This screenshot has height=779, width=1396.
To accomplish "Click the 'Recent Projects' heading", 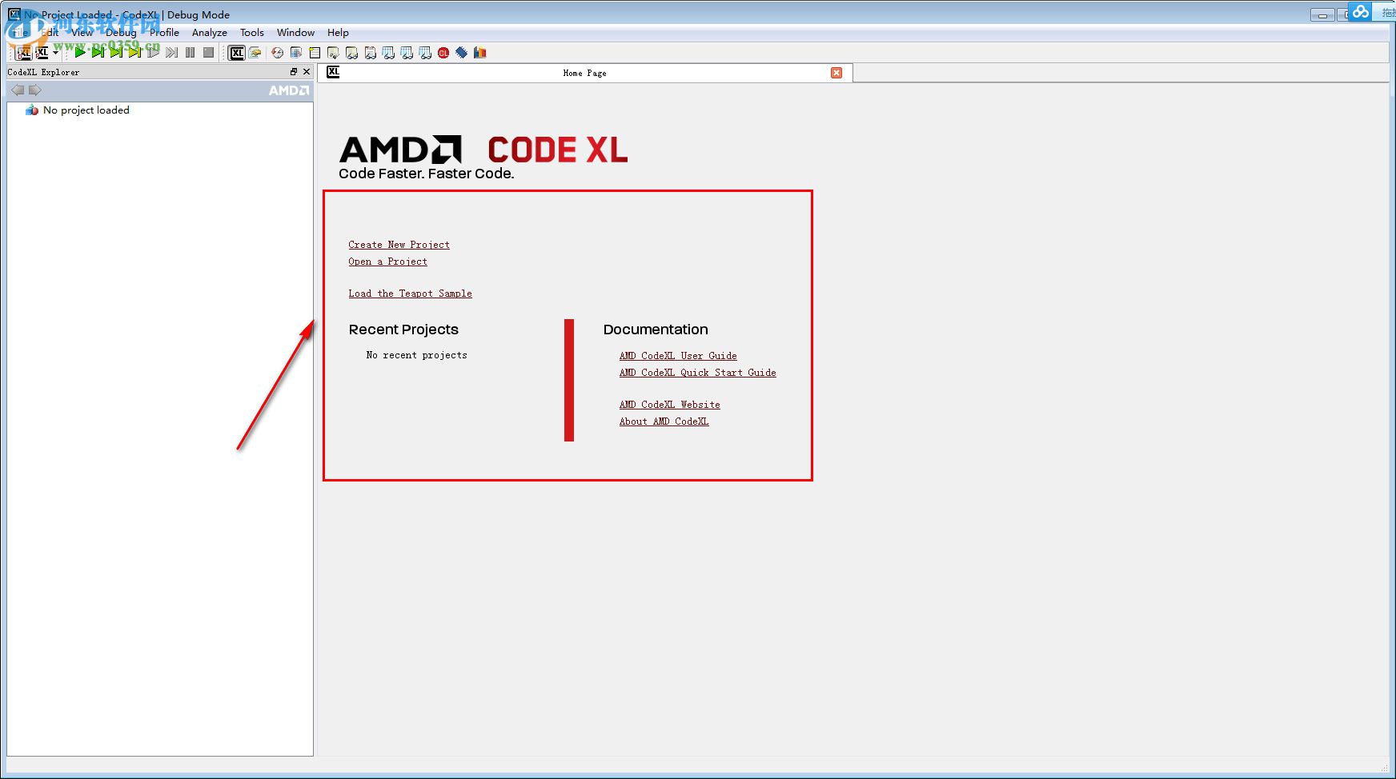I will pyautogui.click(x=403, y=330).
